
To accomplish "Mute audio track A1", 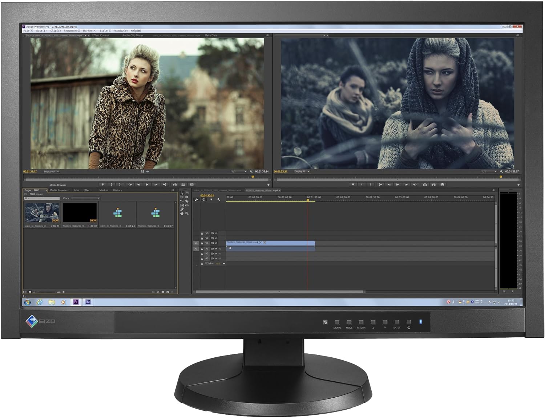I will tap(216, 249).
